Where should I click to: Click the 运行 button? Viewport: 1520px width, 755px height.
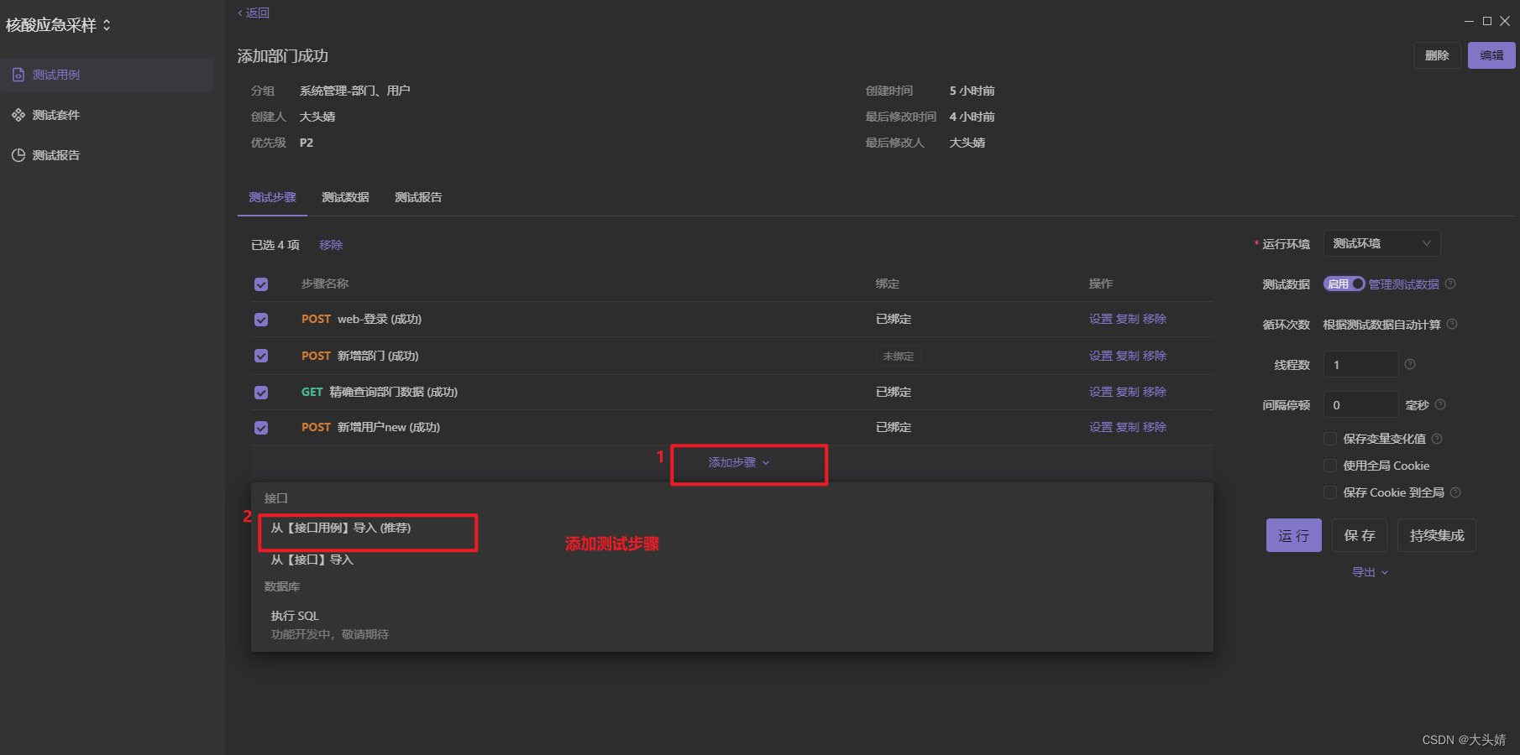[1293, 535]
